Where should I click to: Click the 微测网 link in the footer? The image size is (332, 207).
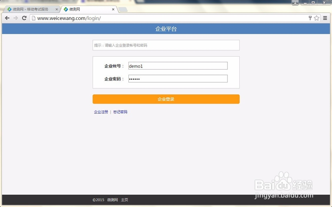point(112,200)
